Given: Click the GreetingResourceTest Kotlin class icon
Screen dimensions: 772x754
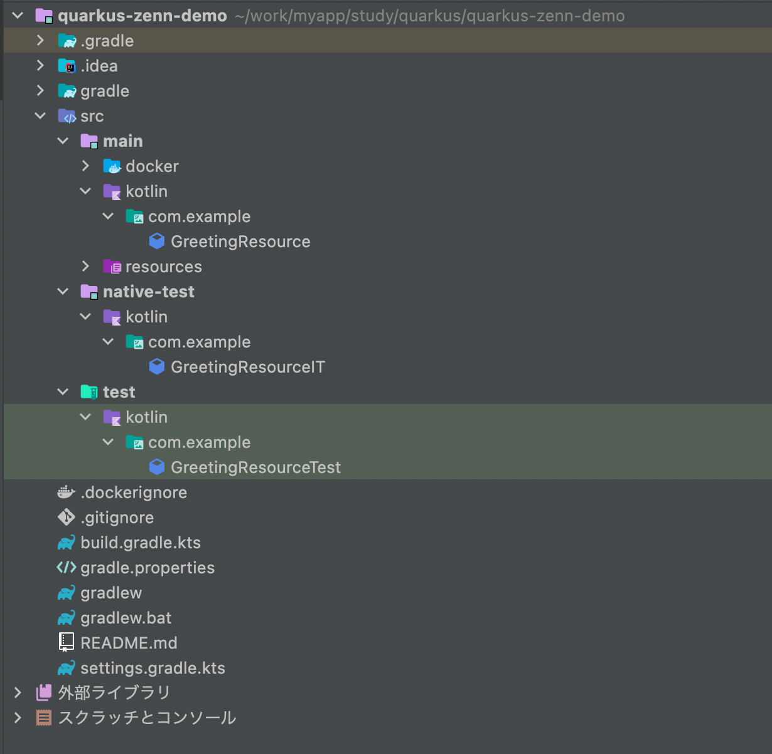Looking at the screenshot, I should tap(157, 467).
